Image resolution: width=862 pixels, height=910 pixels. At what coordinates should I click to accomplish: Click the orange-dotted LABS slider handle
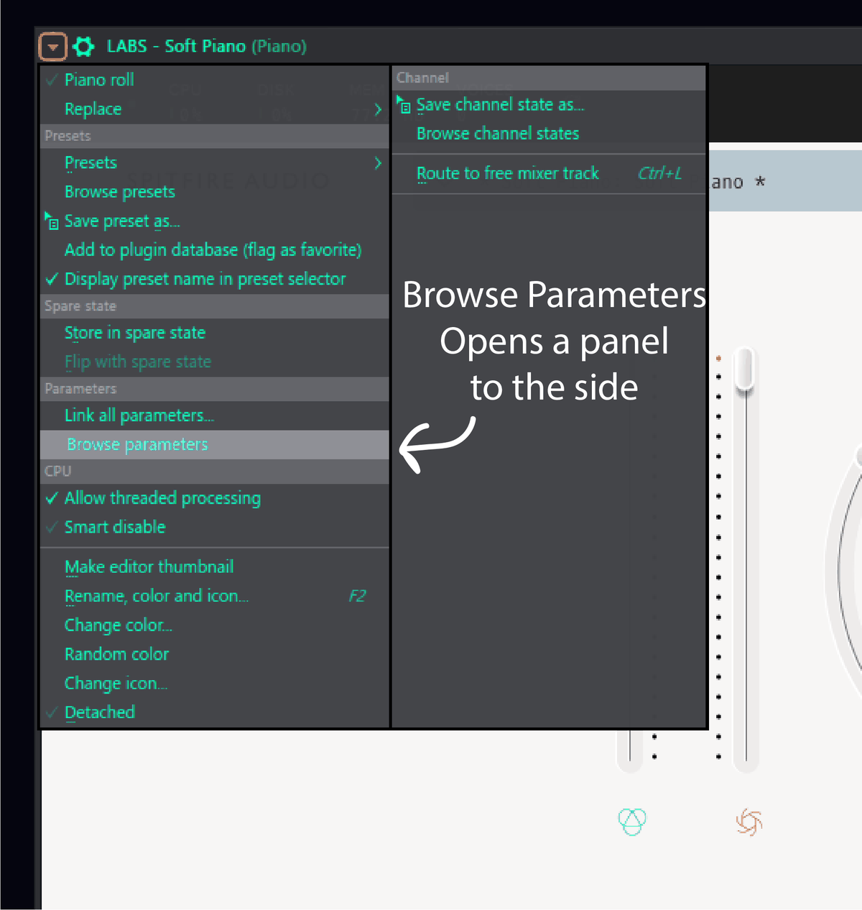746,369
